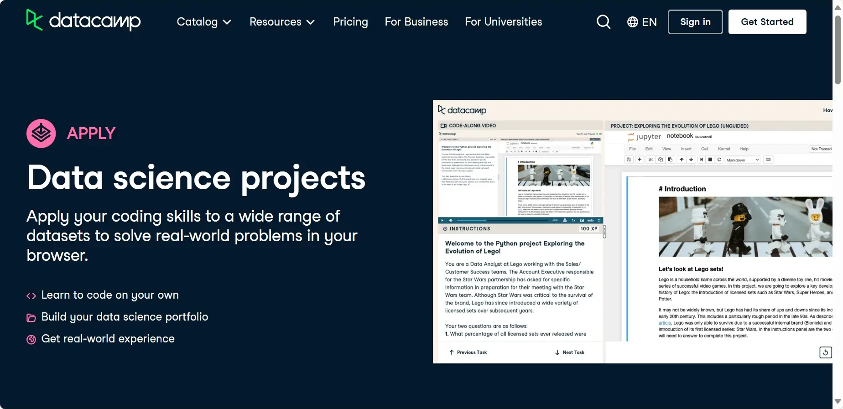
Task: Click the scroll down arrow of page scrollbar
Action: (838, 402)
